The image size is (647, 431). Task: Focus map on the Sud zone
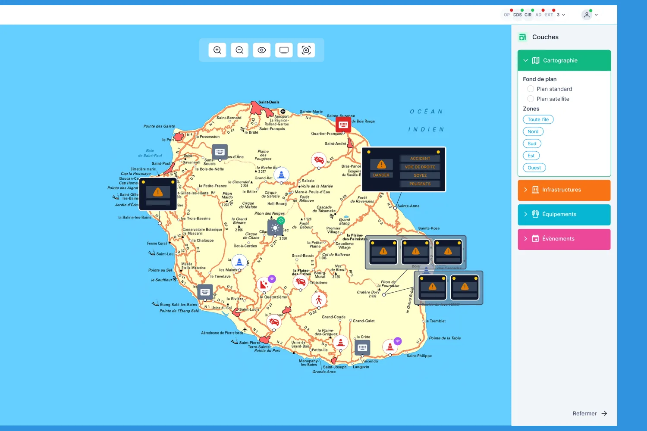tap(532, 144)
